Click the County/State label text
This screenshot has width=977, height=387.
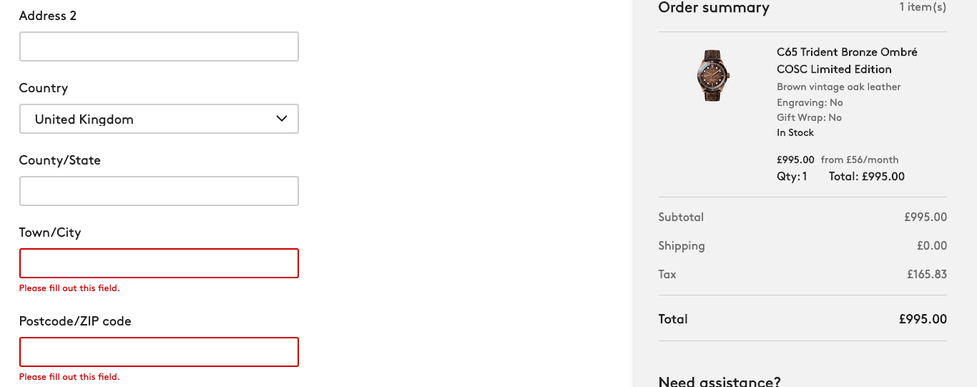pyautogui.click(x=60, y=160)
